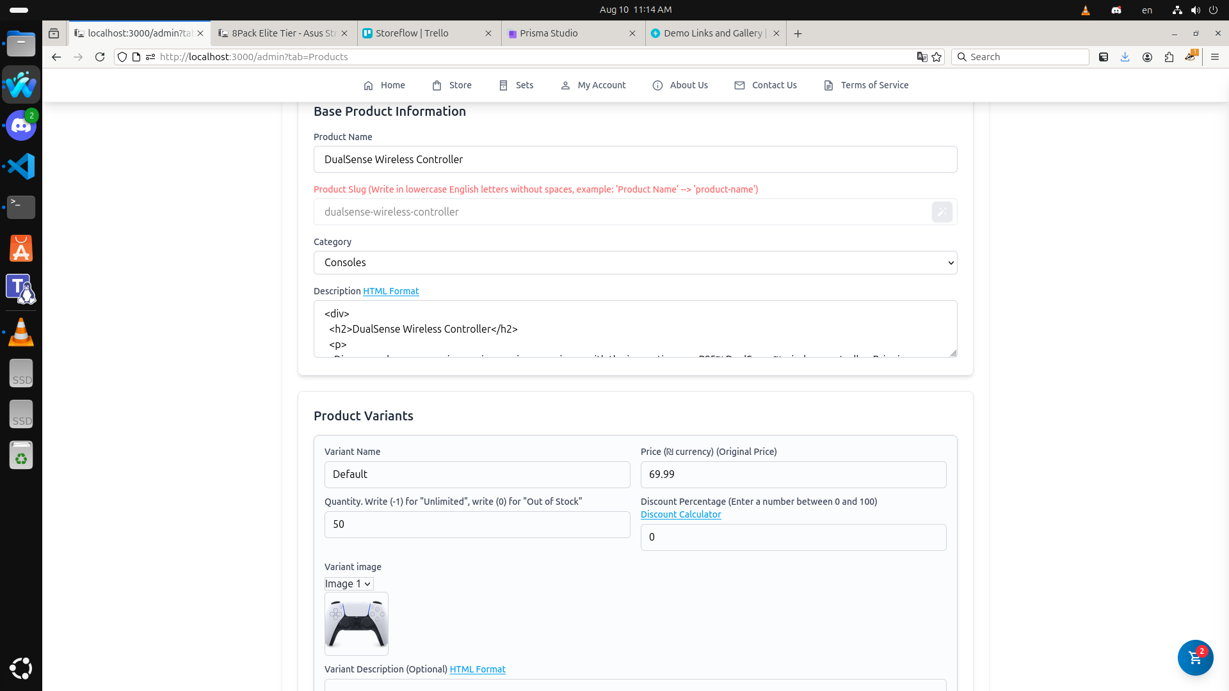Open the en keyboard layout indicator
The height and width of the screenshot is (691, 1229).
(x=1147, y=10)
